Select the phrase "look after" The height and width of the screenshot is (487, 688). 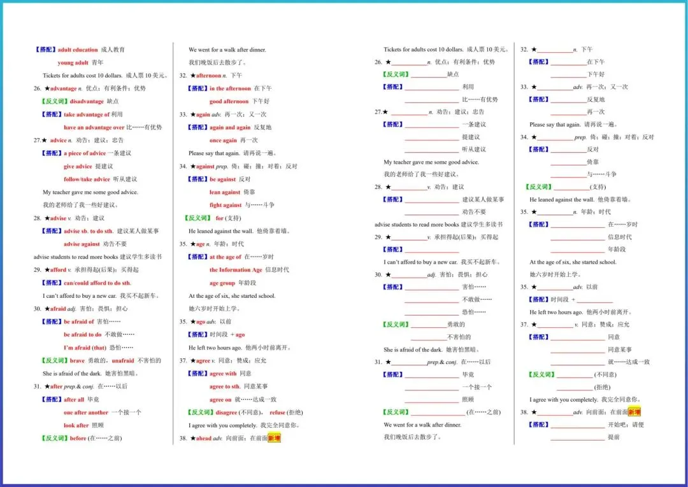pos(76,426)
